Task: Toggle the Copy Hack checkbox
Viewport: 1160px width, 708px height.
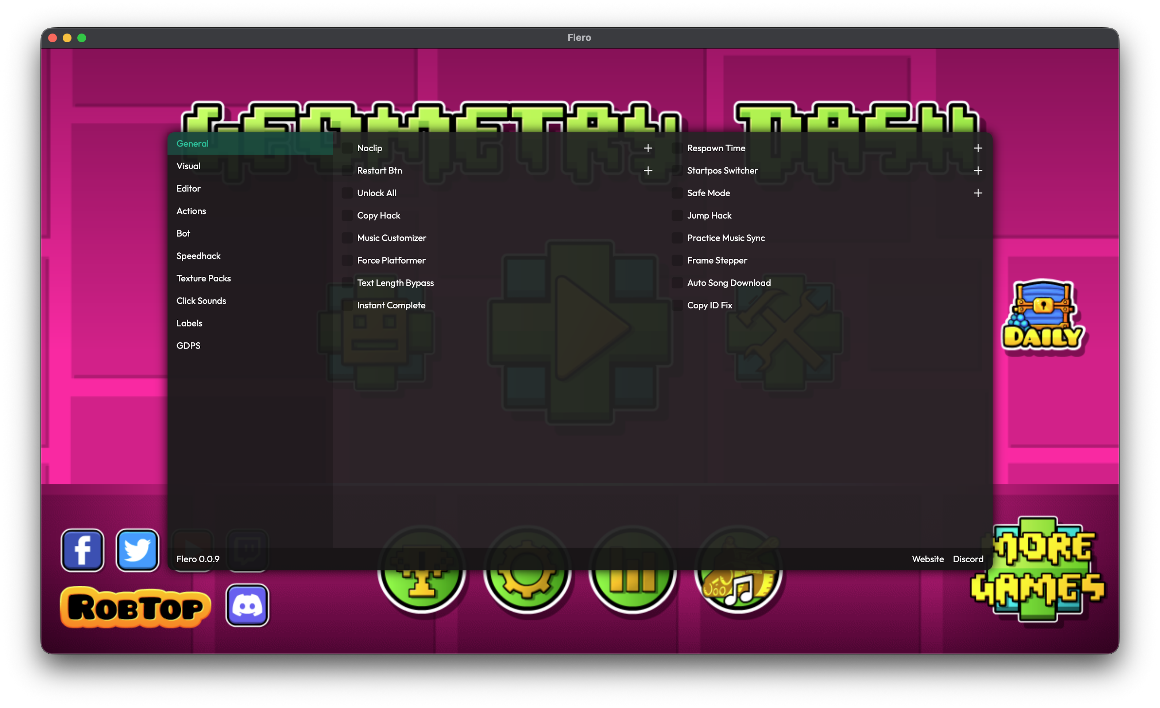Action: point(347,215)
